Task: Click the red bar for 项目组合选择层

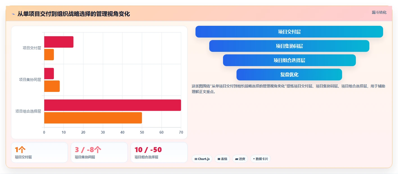Action: pos(113,105)
